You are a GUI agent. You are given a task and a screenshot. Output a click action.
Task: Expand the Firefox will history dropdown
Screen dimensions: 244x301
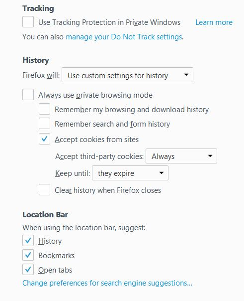click(127, 75)
